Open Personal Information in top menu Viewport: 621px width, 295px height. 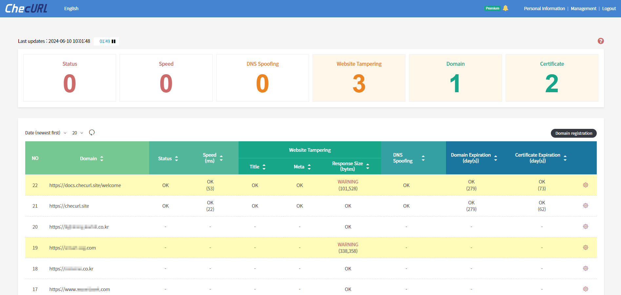click(x=544, y=9)
